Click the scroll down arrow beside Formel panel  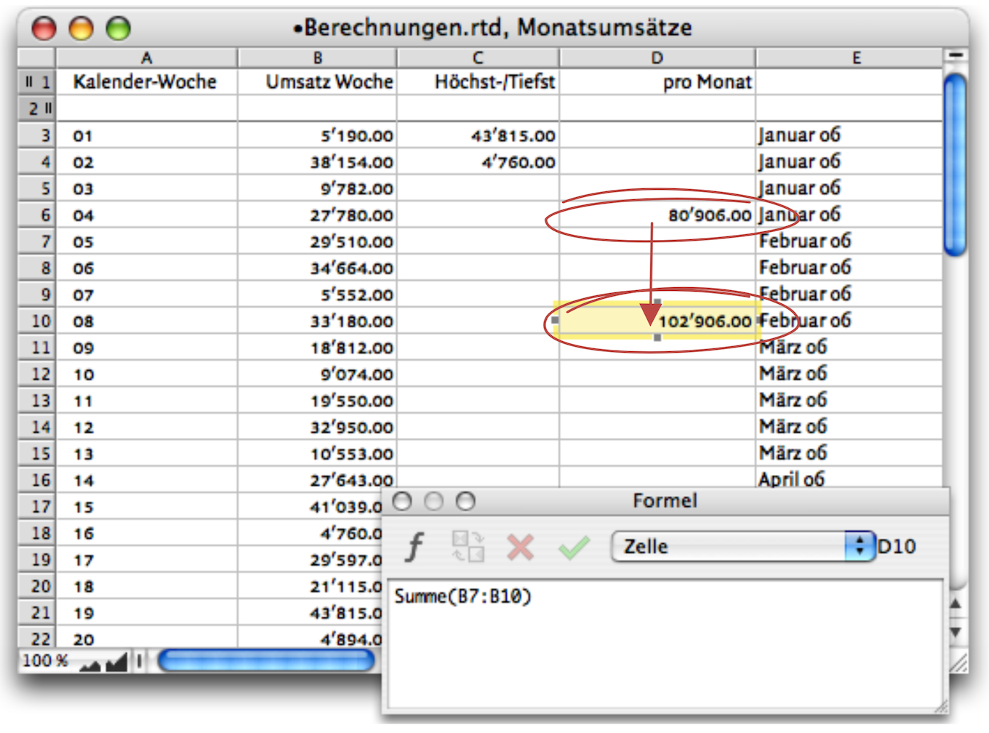click(x=956, y=632)
